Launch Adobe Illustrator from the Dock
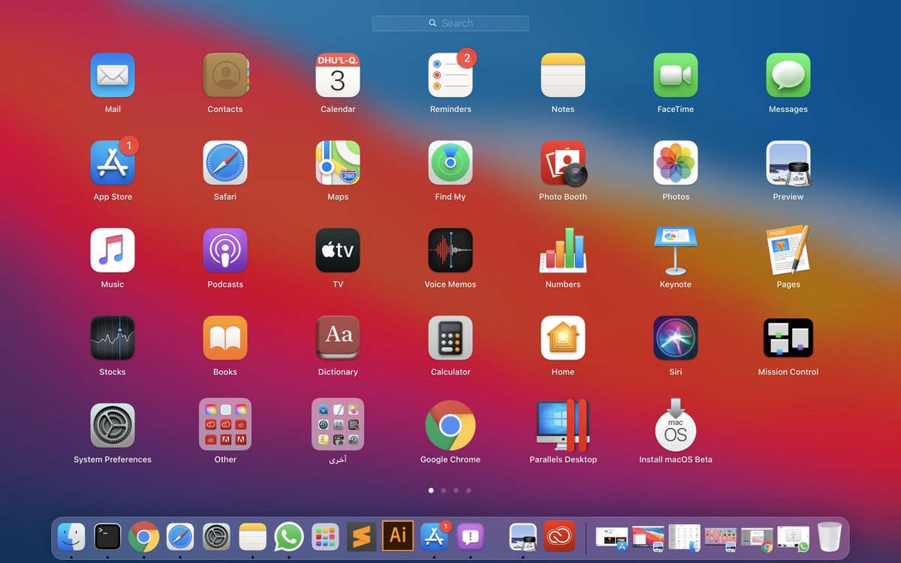 point(398,536)
